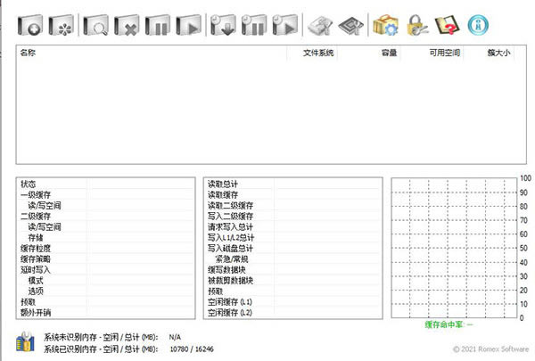Select the 存储 row
This screenshot has width=535, height=361.
click(105, 237)
